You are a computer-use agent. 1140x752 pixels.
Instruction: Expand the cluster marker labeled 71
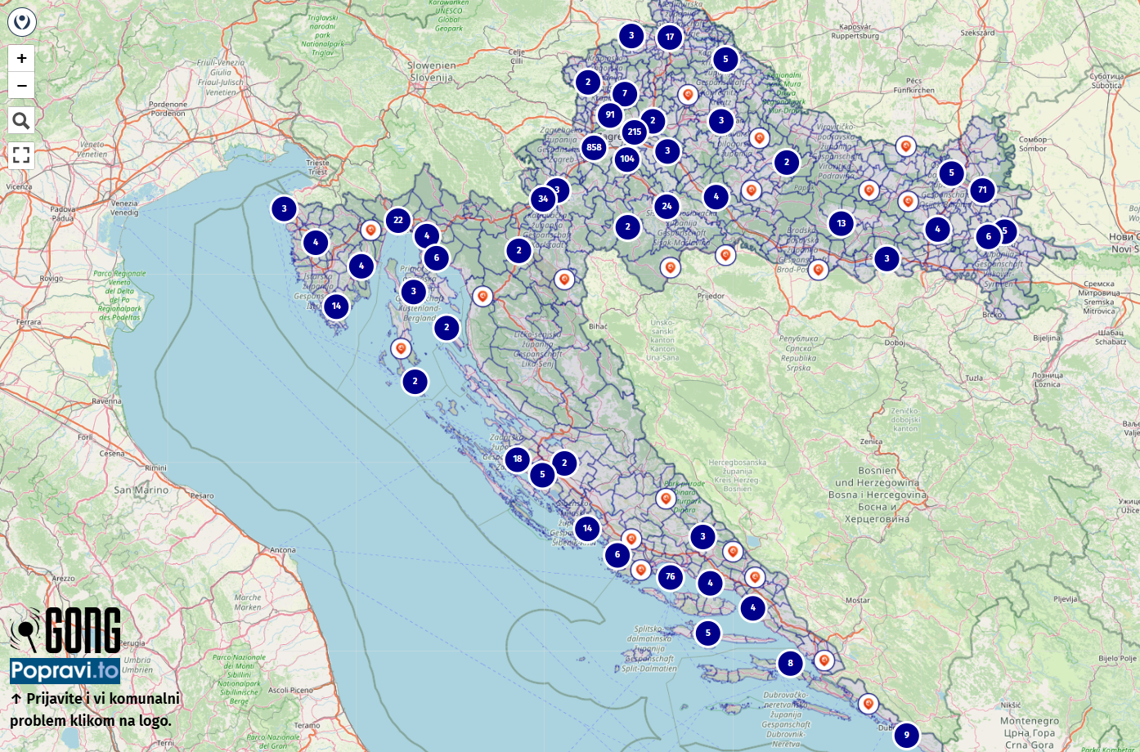pos(982,190)
